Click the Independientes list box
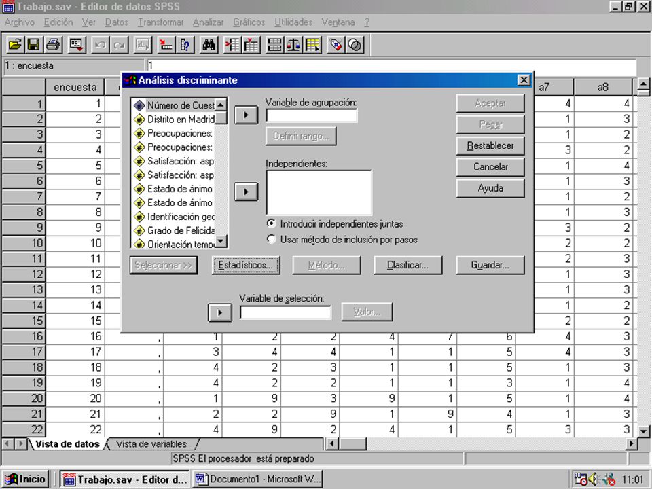The width and height of the screenshot is (652, 489). point(319,192)
